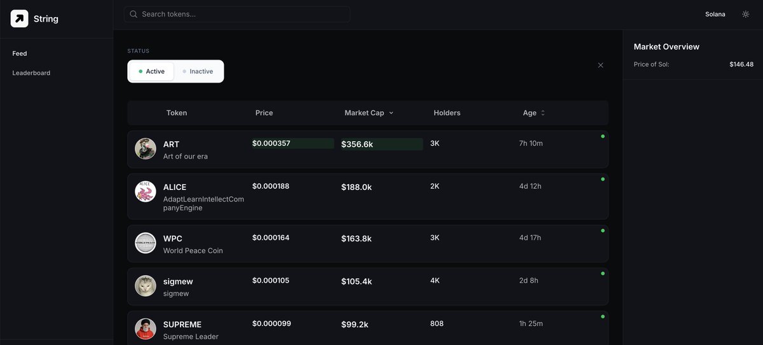Go to the Leaderboard page
This screenshot has height=345, width=763.
pyautogui.click(x=31, y=73)
